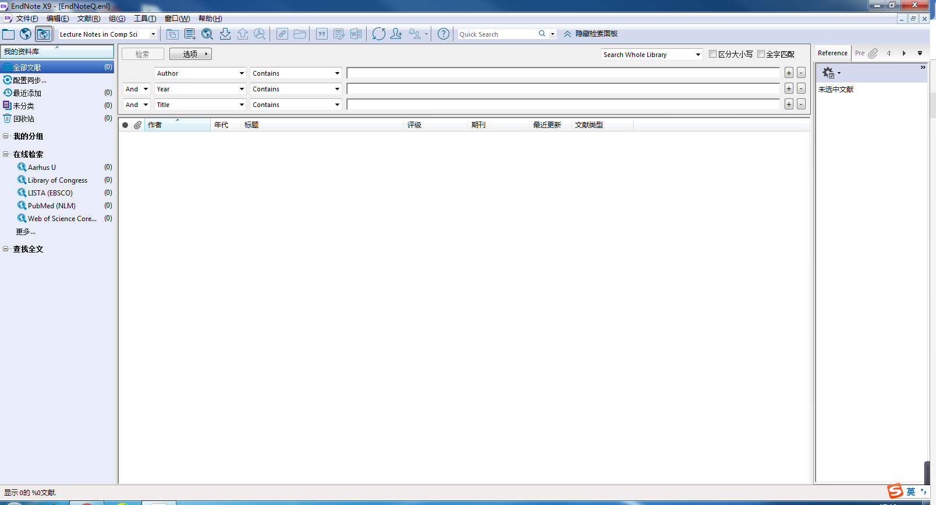Open 回收站 trash group
Viewport: 936px width, 505px height.
point(24,119)
